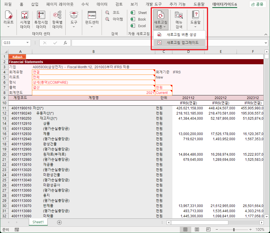The image size is (270, 233).
Task: Expand the 도구 tools dropdown
Action: [x=74, y=27]
